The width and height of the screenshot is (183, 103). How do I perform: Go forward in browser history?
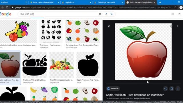pyautogui.click(x=2, y=7)
